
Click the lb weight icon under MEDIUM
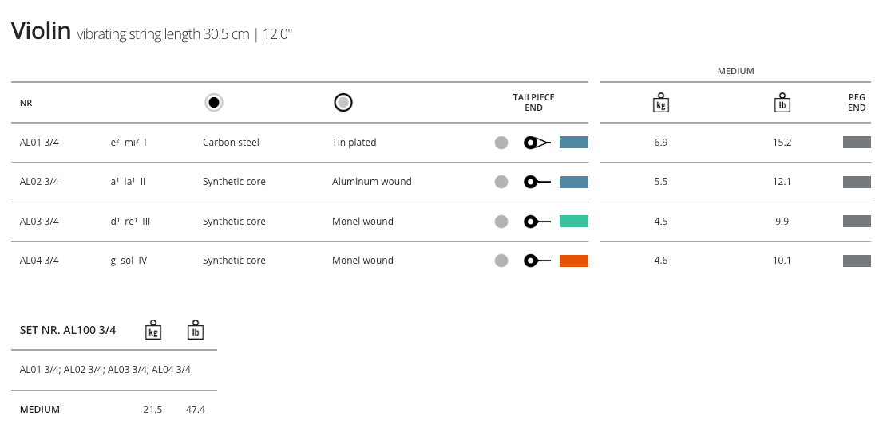782,103
